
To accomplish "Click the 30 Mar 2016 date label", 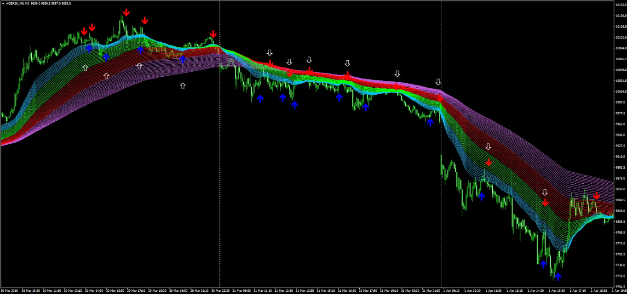I will pyautogui.click(x=10, y=291).
